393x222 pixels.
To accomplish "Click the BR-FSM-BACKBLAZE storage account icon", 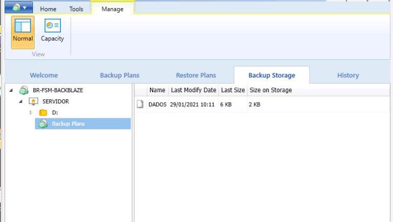I will click(x=24, y=90).
